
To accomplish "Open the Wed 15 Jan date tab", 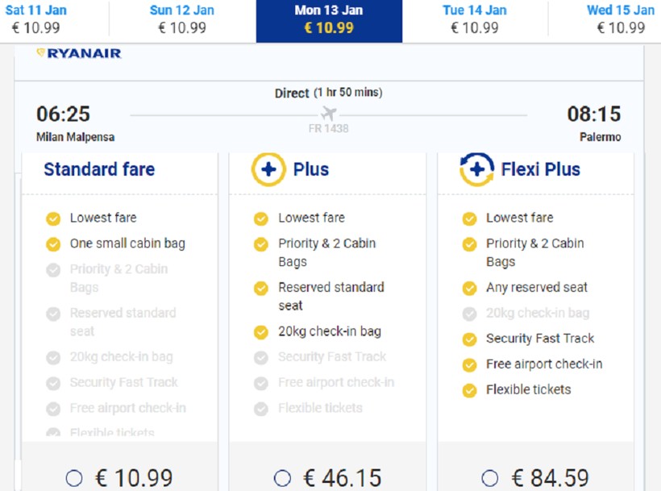I will [620, 19].
